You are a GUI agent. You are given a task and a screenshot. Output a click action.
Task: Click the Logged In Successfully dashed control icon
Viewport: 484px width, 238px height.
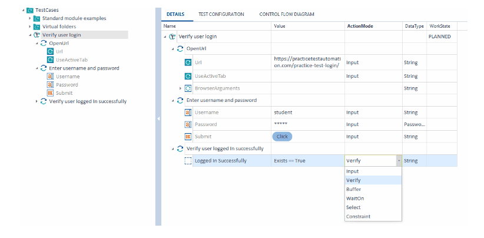[x=188, y=161]
